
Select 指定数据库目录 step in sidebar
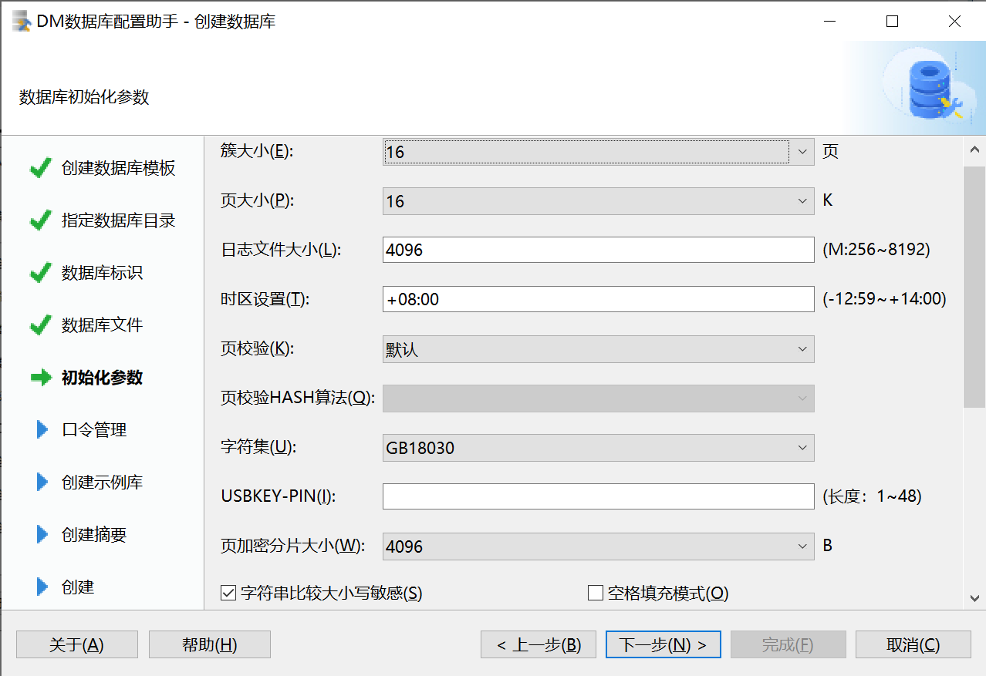click(119, 220)
